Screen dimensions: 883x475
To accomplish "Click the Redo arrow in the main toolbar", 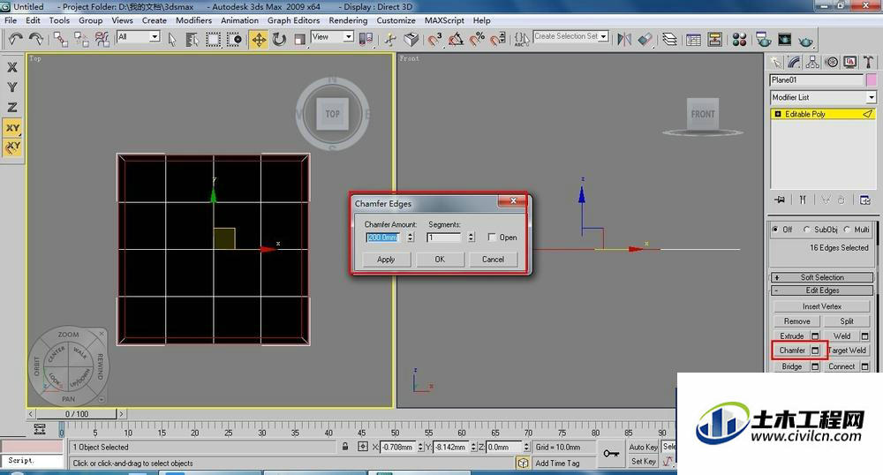I will coord(36,39).
